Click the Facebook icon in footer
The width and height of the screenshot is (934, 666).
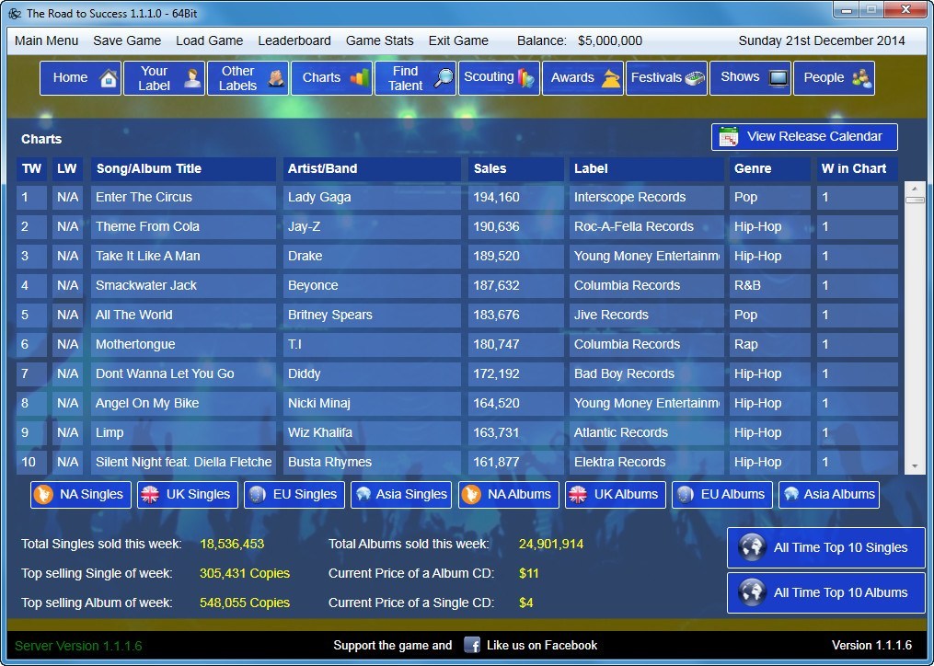(472, 645)
